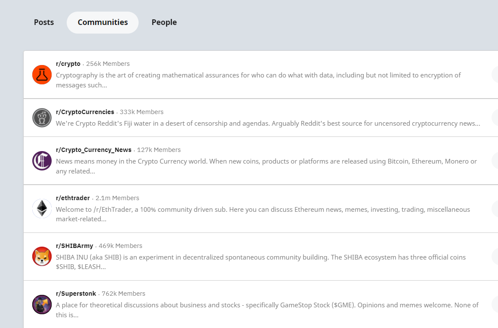Click the r/CryptoCurrencies gray Snoo avatar
This screenshot has height=328, width=498.
tap(42, 118)
